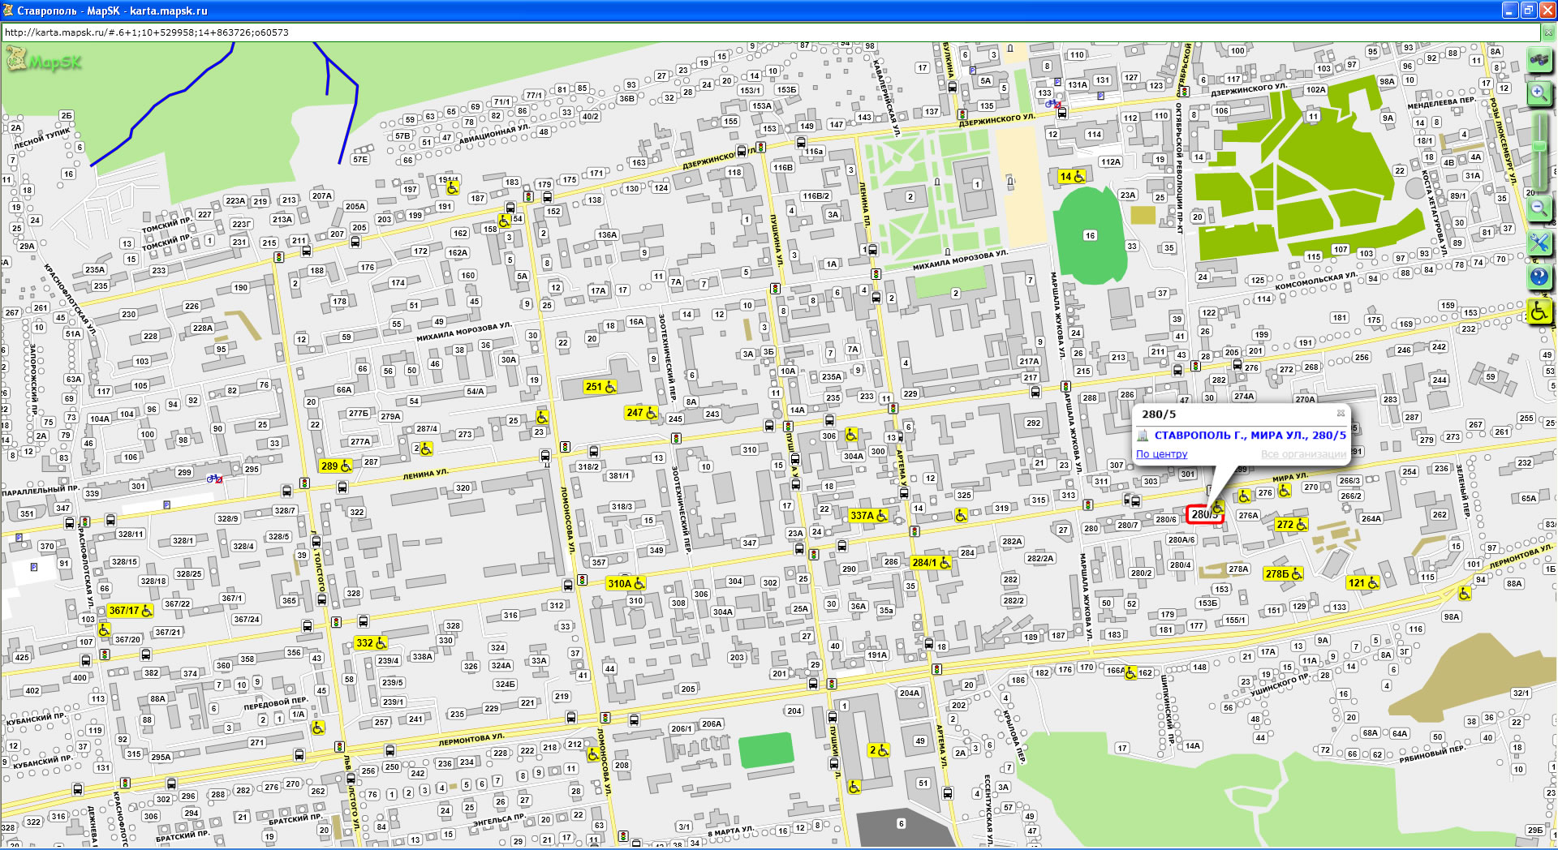This screenshot has height=850, width=1558.
Task: Click the bicycle icon below building 133
Action: 1053,104
